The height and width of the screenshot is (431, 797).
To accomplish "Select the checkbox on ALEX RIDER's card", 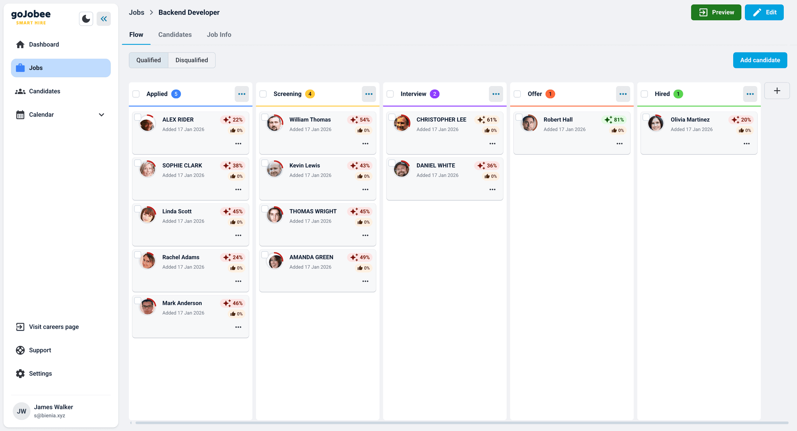I will pyautogui.click(x=138, y=117).
